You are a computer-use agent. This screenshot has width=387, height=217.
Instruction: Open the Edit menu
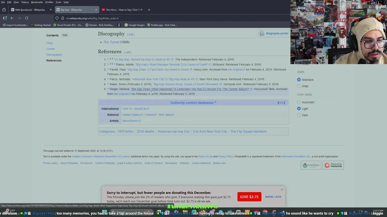click(x=9, y=2)
